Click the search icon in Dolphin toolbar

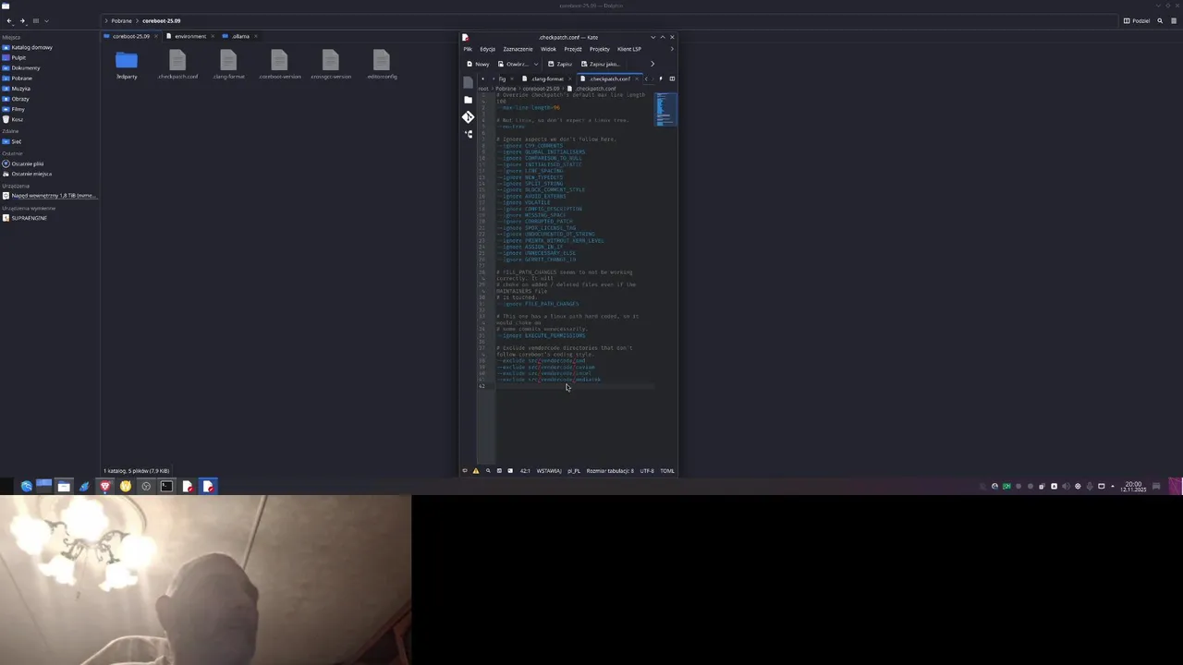point(1160,20)
